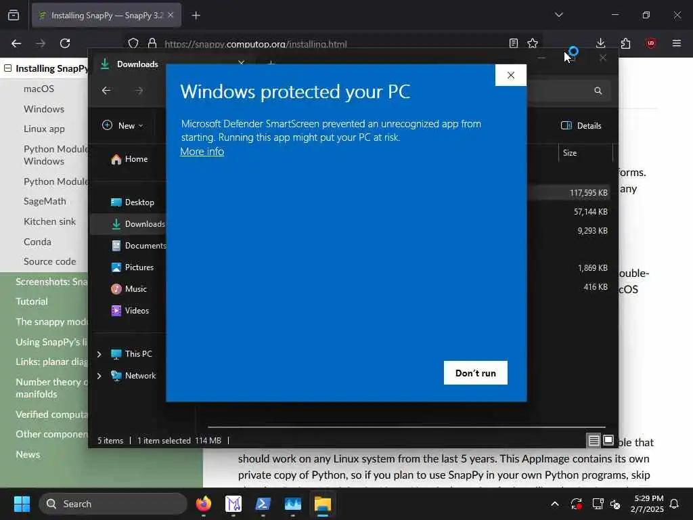Select Home in Explorer navigation
Screen dimensions: 693x520
pyautogui.click(x=129, y=159)
